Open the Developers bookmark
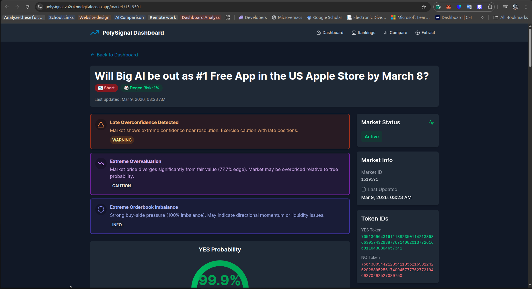 [x=253, y=17]
